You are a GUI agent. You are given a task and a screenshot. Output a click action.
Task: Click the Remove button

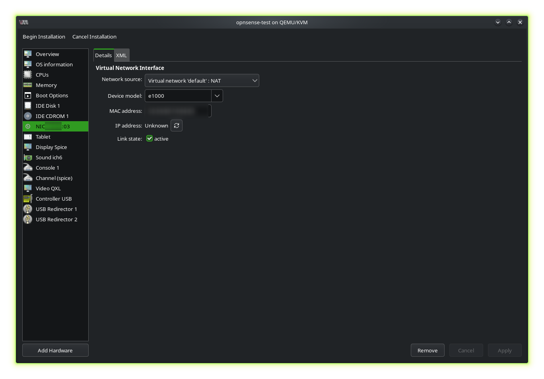(427, 350)
